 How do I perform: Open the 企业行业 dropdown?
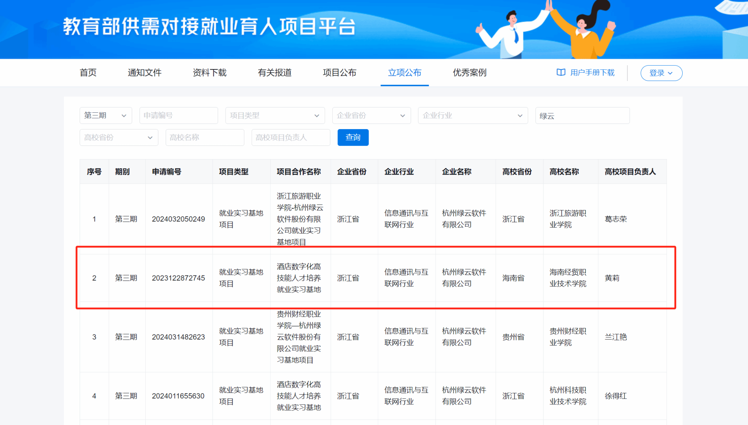tap(473, 116)
